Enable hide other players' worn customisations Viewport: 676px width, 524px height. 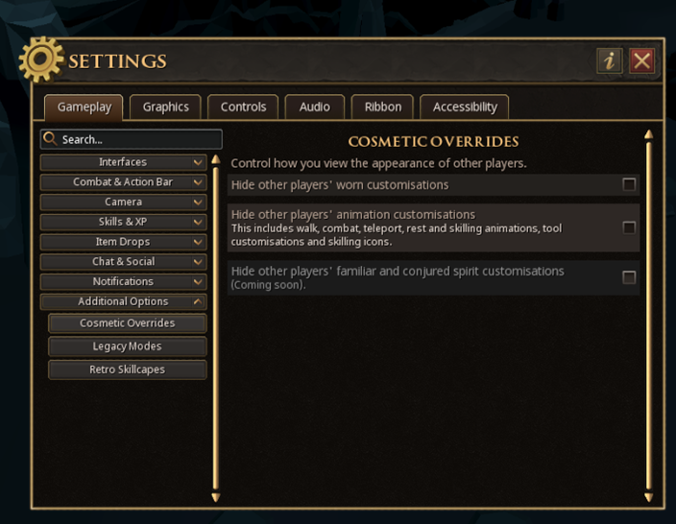coord(629,184)
